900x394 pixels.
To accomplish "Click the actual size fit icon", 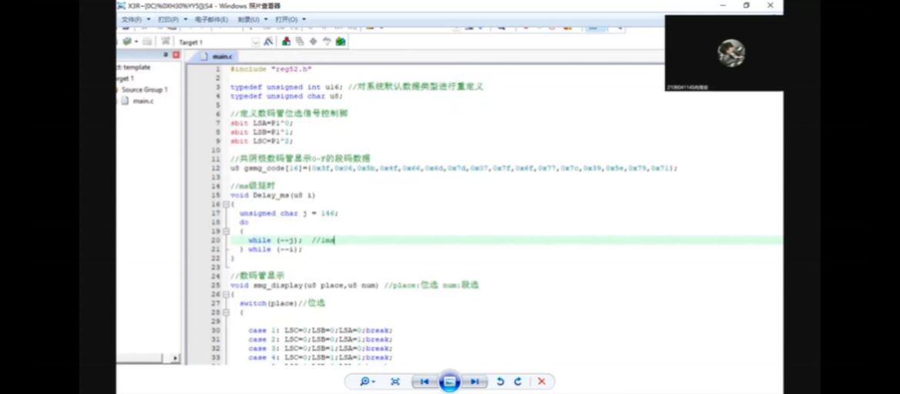I will 395,382.
